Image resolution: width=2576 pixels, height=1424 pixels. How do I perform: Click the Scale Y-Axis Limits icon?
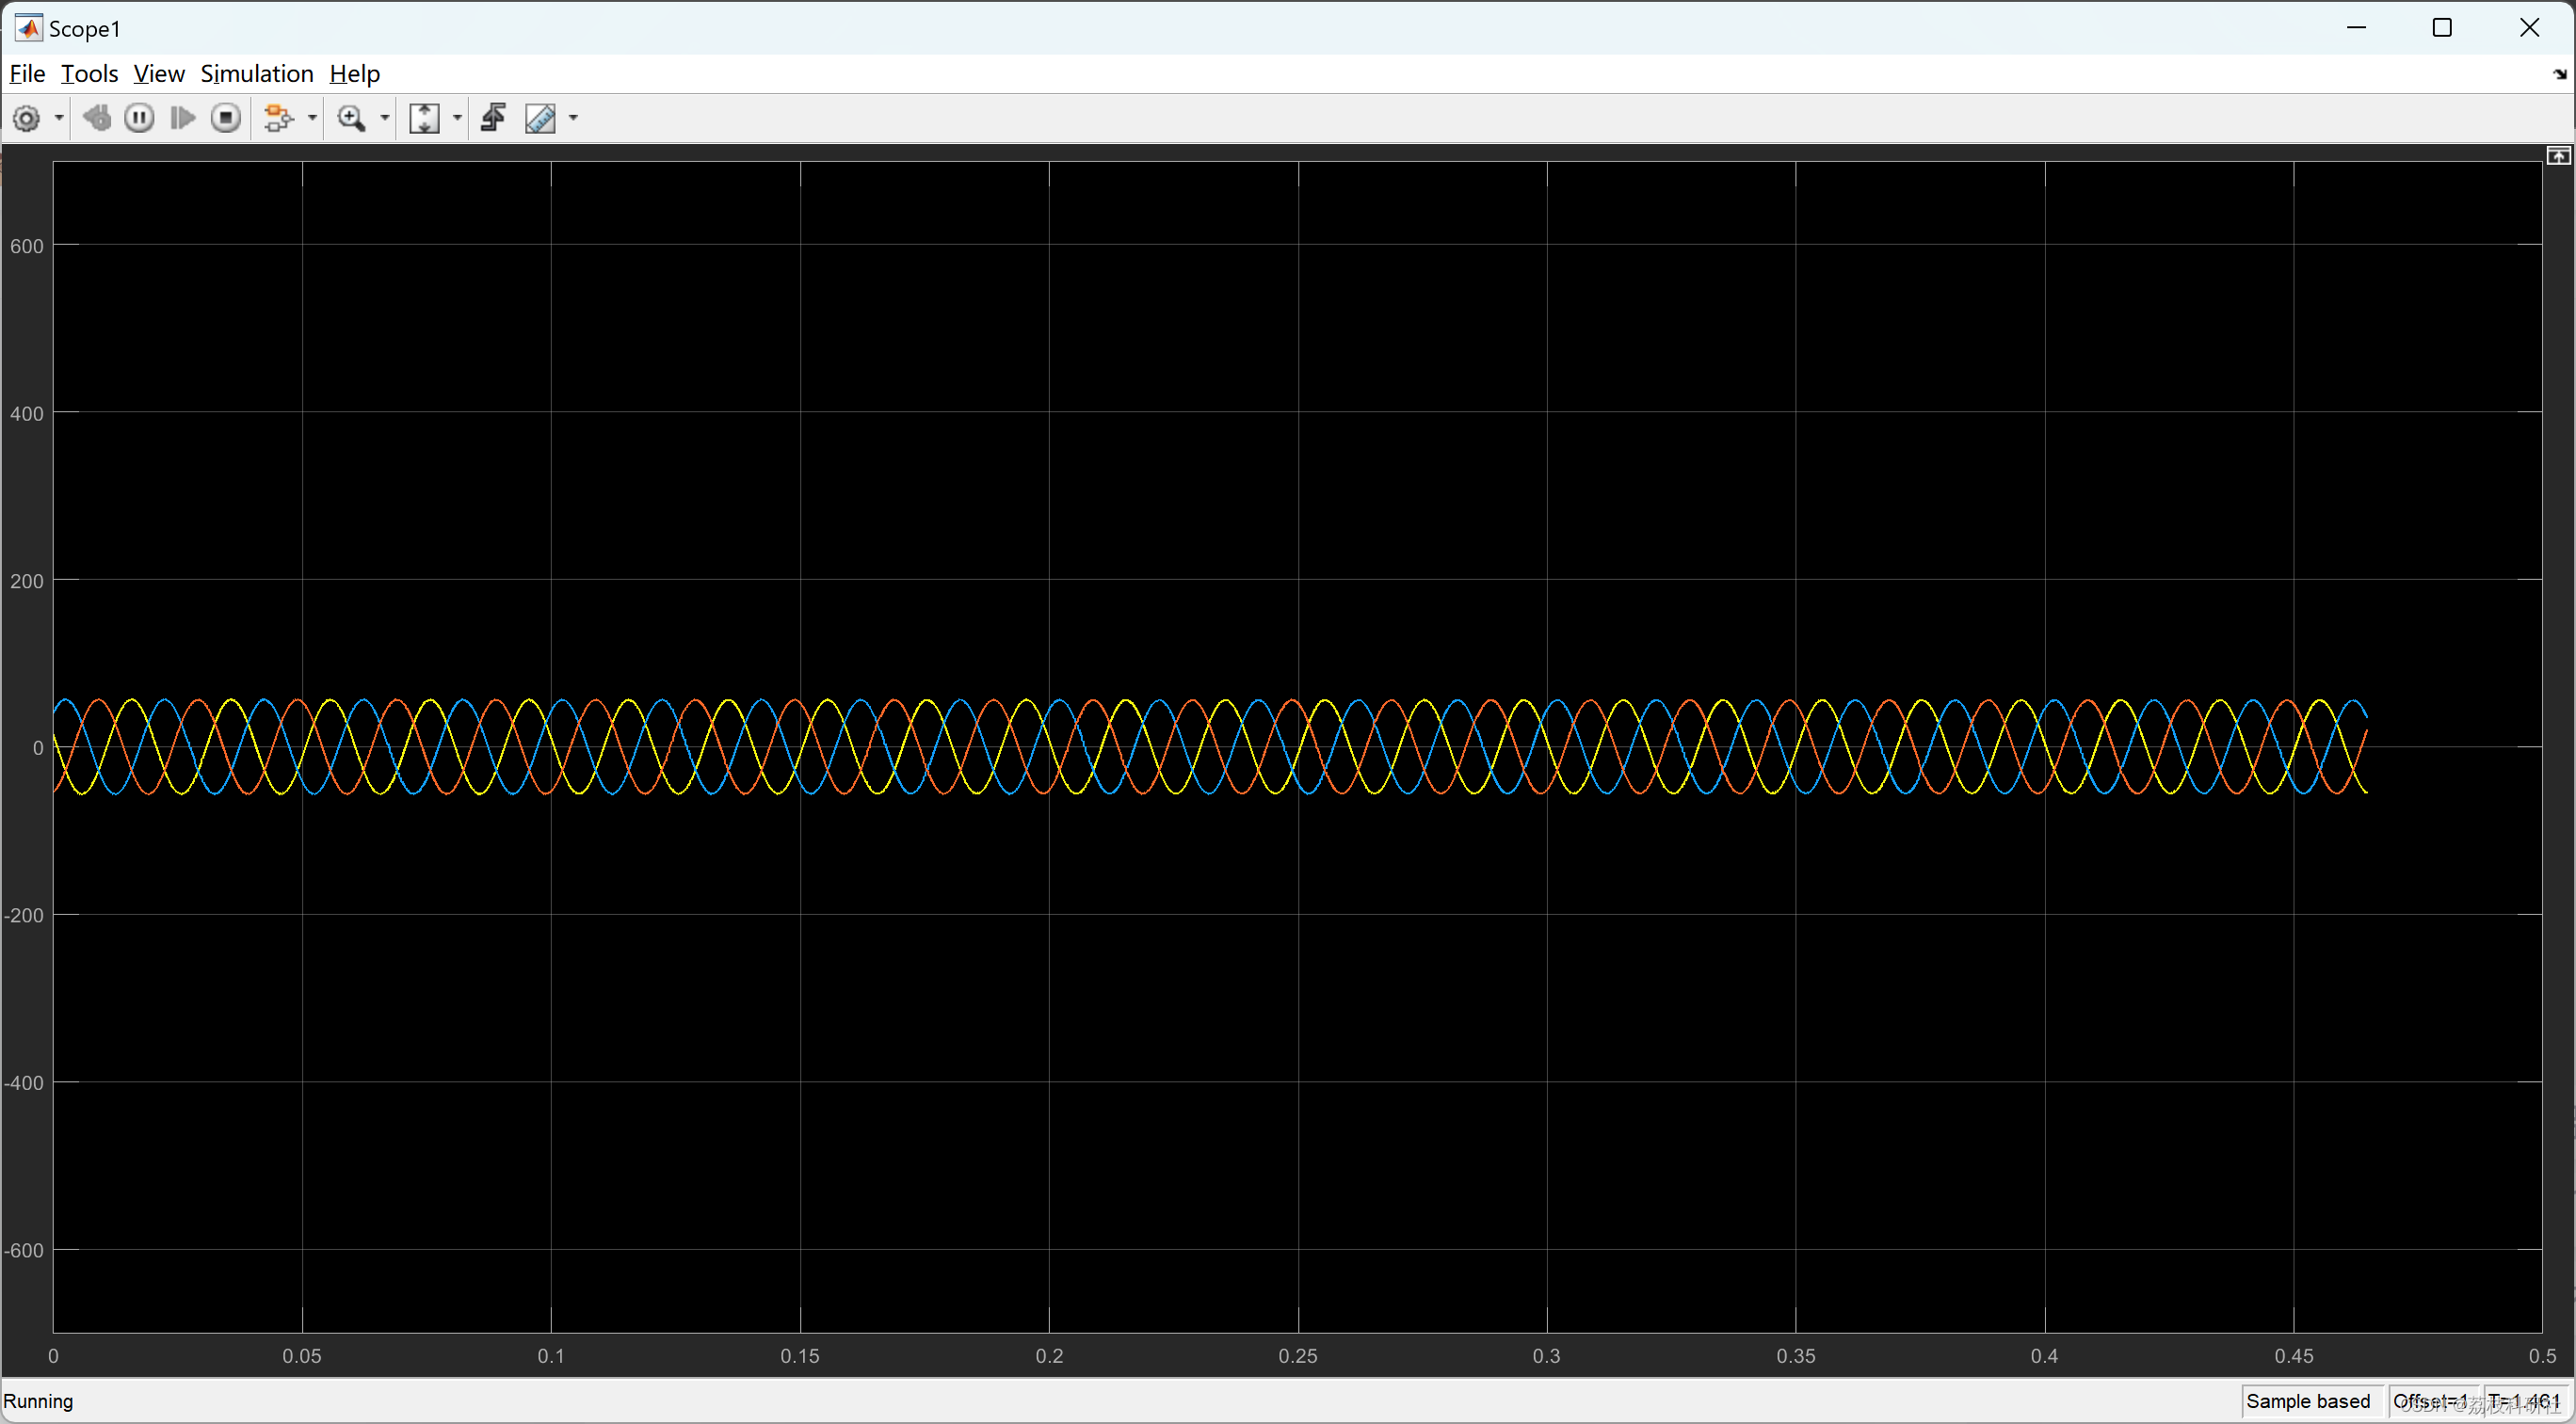point(424,118)
